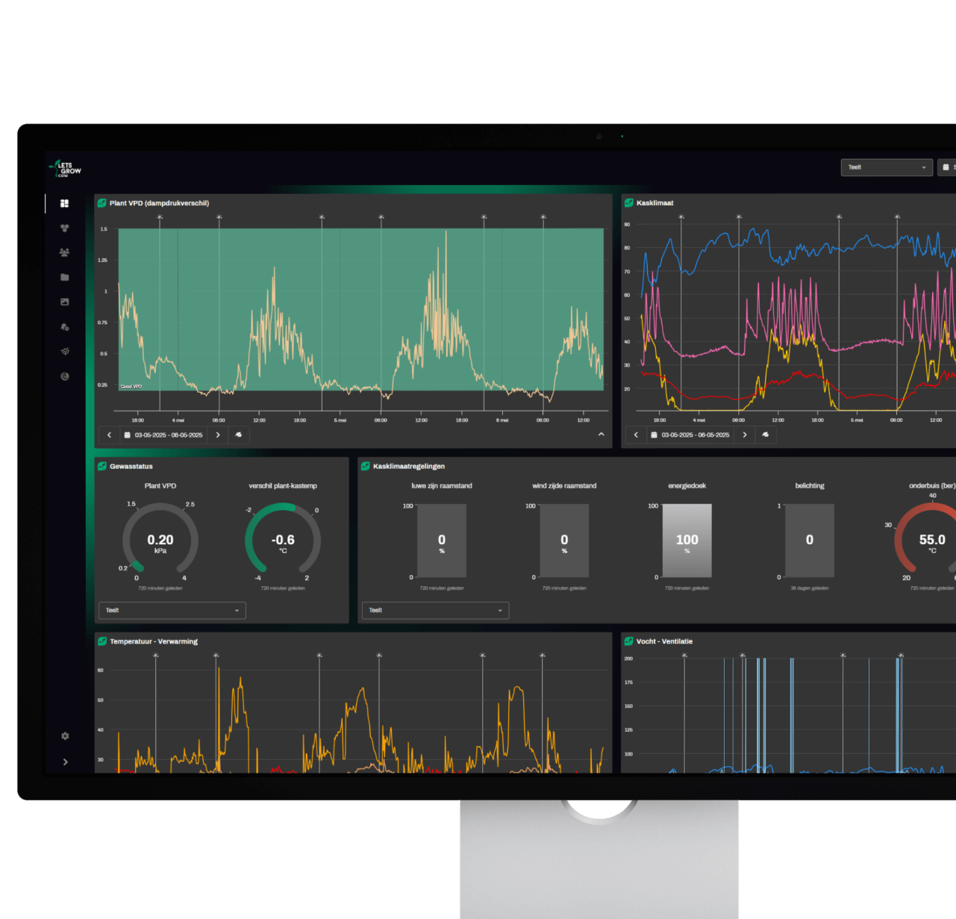Open the users group icon in sidebar
The width and height of the screenshot is (956, 919).
tap(64, 252)
